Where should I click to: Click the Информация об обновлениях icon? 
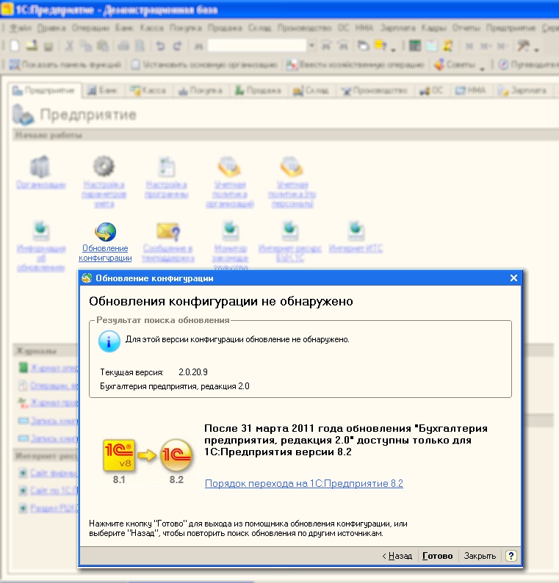41,231
